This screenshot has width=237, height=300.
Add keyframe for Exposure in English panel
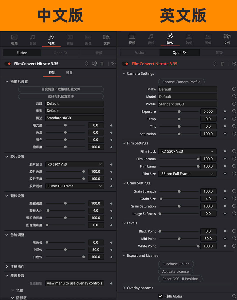coord(225,111)
